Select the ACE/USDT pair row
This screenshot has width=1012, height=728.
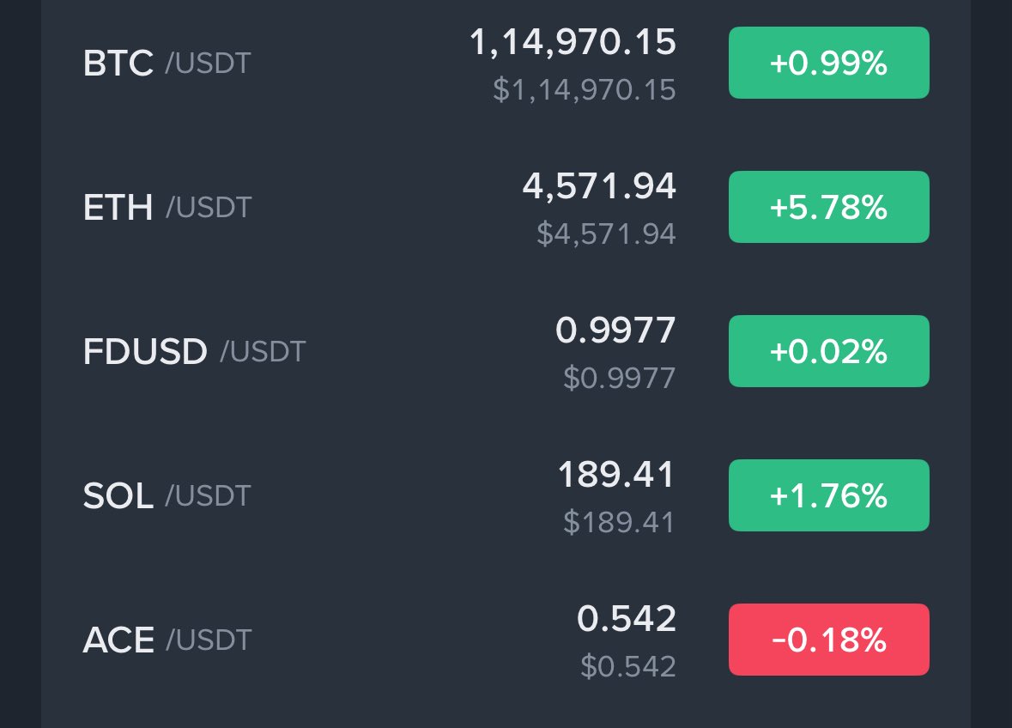506,640
